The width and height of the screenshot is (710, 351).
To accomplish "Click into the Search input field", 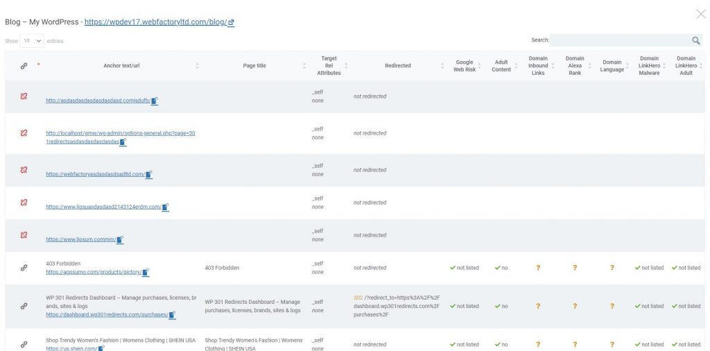I will pyautogui.click(x=621, y=40).
